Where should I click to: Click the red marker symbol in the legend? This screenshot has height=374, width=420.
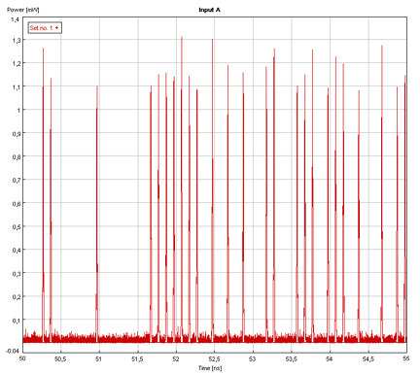[56, 28]
